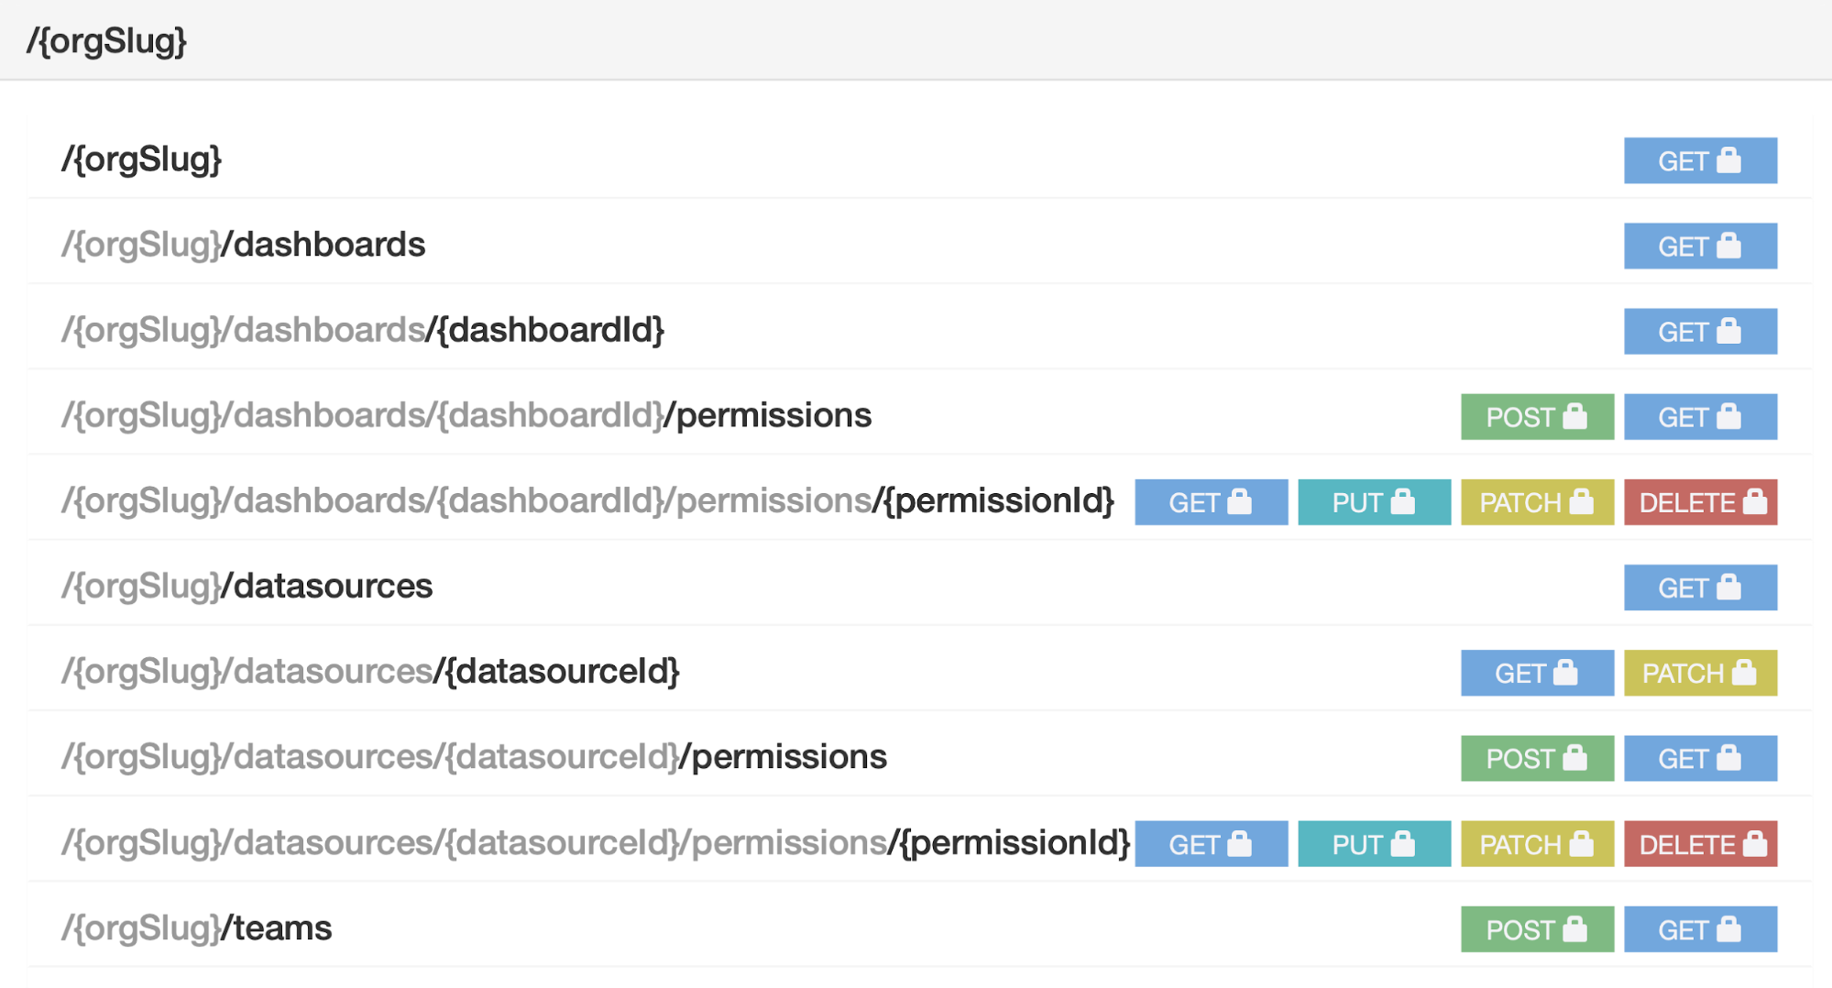Expand the /{orgSlug}/dashboards endpoint row
Viewport: 1832px width, 988px height.
[x=919, y=245]
